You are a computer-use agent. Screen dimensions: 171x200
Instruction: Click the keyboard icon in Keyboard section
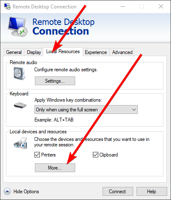pyautogui.click(x=20, y=105)
